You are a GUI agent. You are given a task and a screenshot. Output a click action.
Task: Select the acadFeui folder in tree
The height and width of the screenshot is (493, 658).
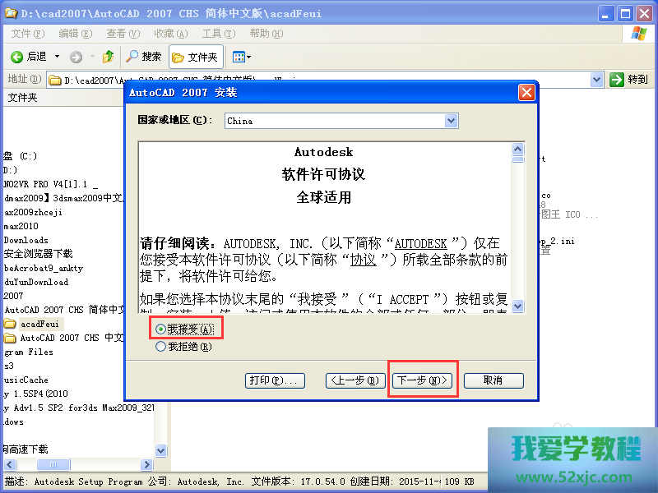coord(36,324)
